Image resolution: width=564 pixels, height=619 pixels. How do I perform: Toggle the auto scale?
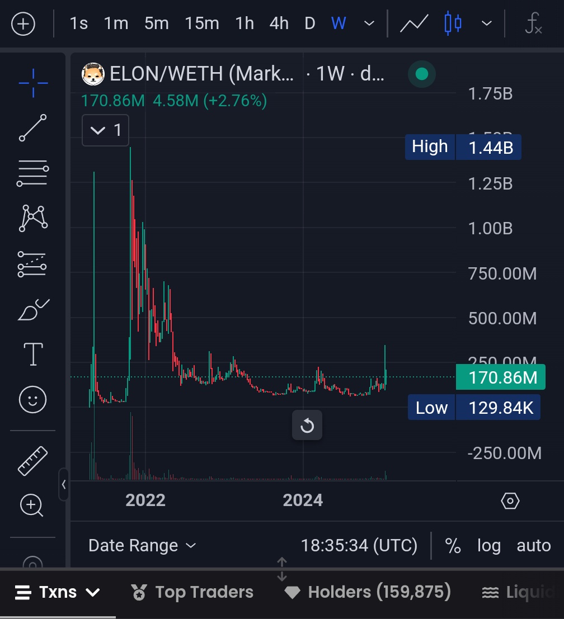coord(534,546)
